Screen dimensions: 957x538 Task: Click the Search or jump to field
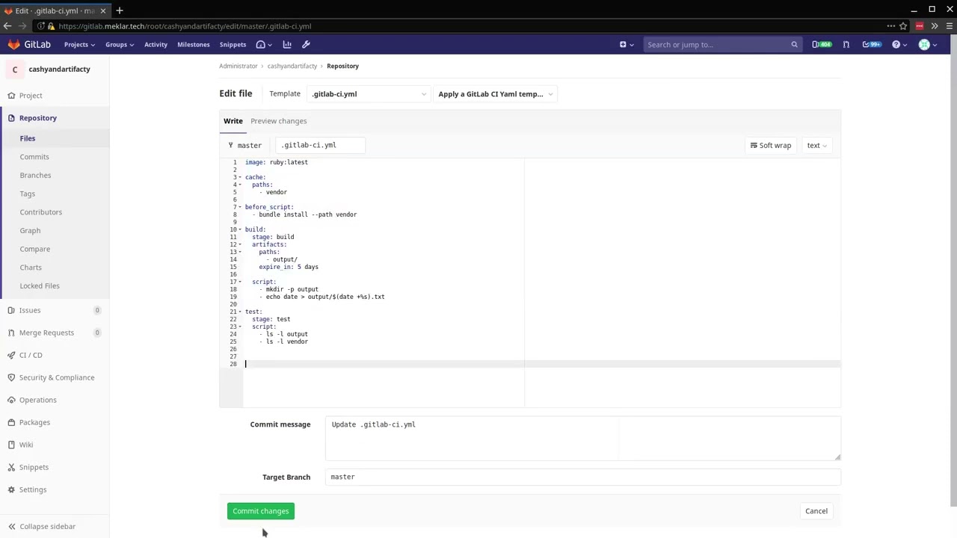click(x=721, y=44)
